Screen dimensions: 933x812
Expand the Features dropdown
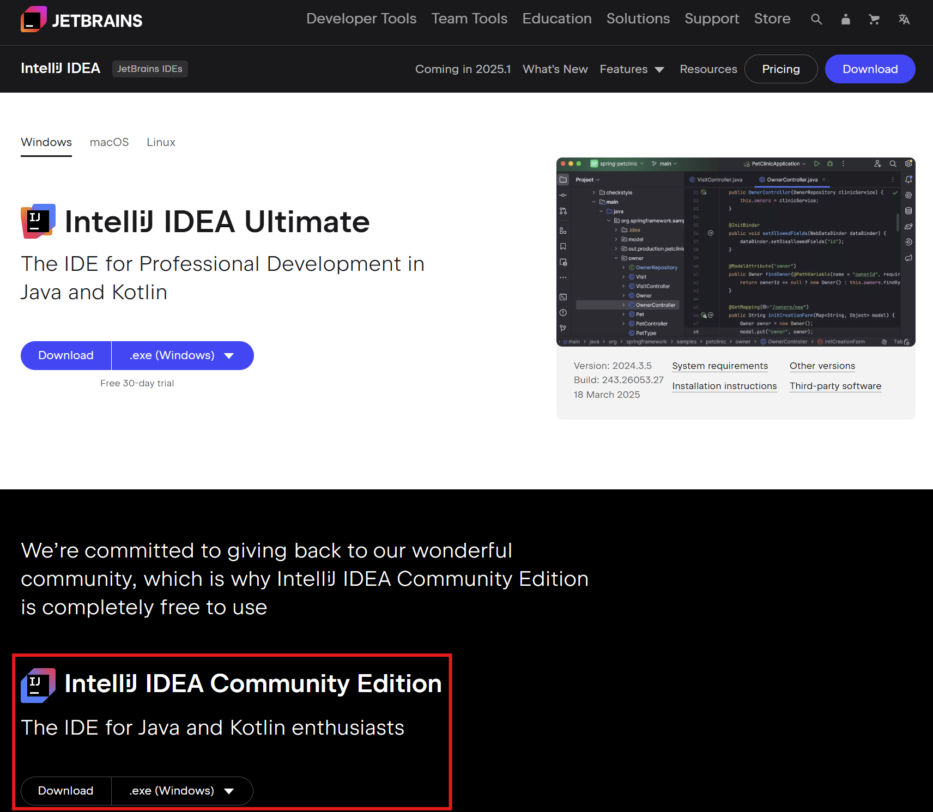pyautogui.click(x=632, y=69)
